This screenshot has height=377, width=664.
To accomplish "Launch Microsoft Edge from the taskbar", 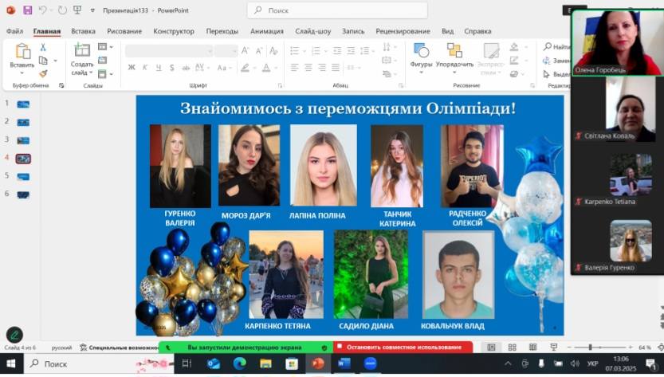I will [239, 363].
